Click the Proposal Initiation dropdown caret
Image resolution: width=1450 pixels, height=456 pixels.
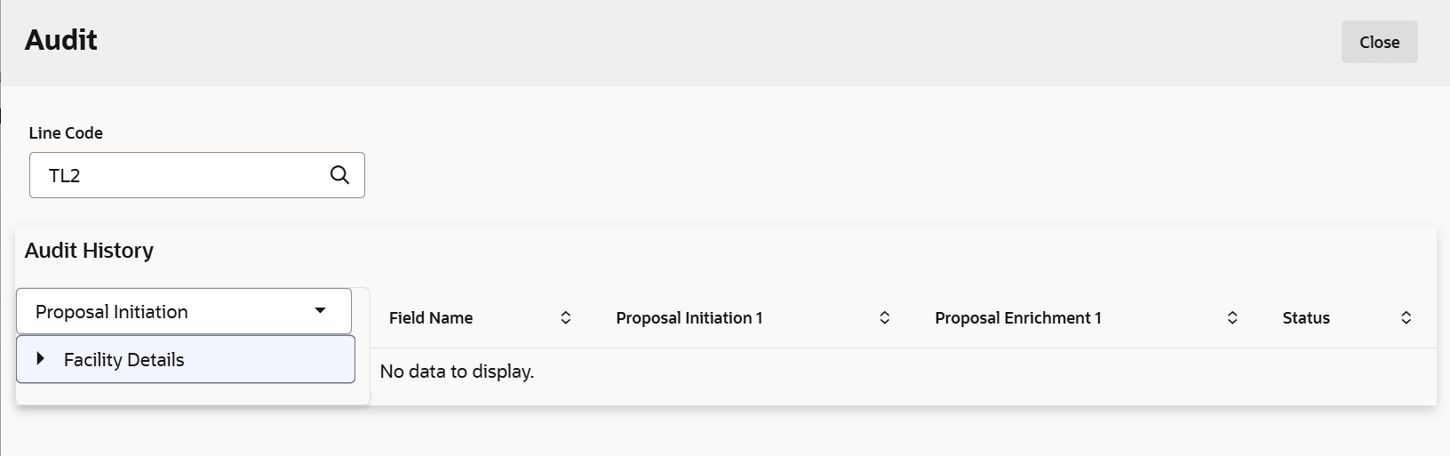point(321,311)
